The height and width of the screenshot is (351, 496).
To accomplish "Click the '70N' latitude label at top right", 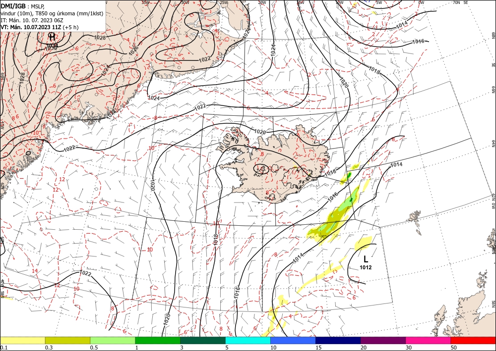I will pyautogui.click(x=456, y=2).
